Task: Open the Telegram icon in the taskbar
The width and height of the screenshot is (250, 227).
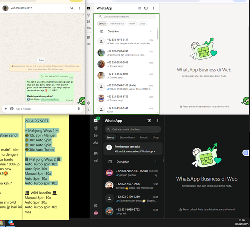Action: point(11,223)
